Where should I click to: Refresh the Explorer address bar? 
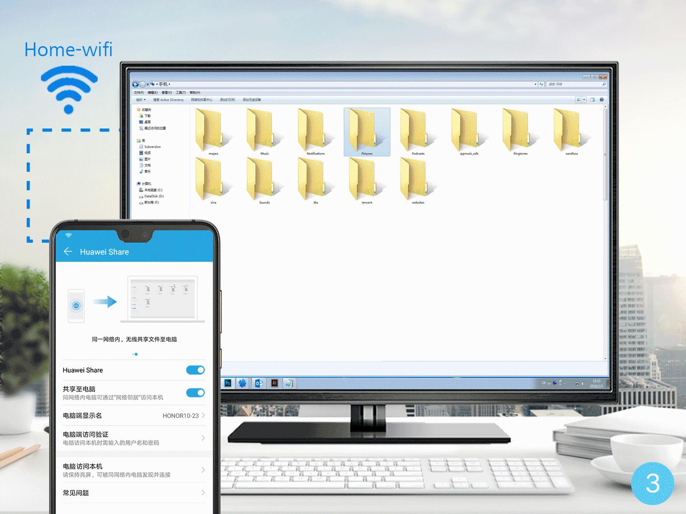(541, 84)
